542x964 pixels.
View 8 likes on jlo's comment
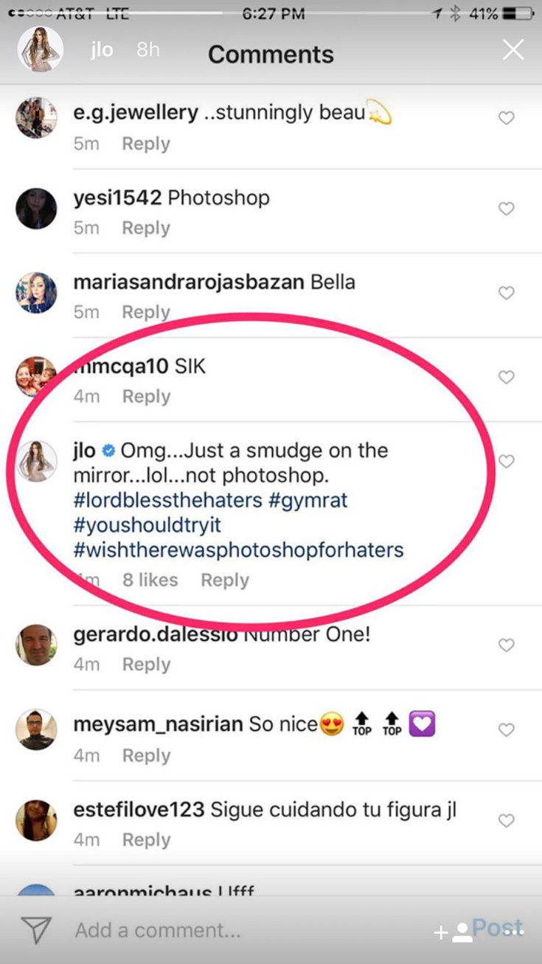tap(150, 580)
